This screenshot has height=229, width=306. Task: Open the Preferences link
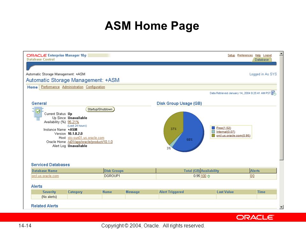(x=245, y=55)
